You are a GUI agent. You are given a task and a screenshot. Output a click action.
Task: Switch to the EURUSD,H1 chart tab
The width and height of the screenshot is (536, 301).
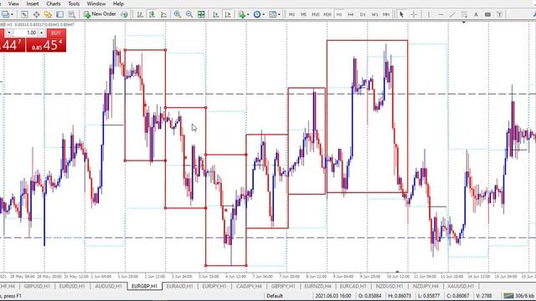point(72,286)
